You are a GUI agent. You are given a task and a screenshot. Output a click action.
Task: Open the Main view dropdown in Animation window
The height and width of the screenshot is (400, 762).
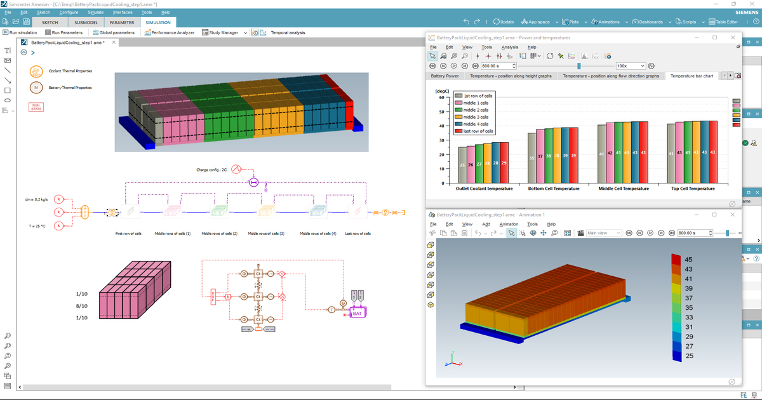tap(604, 233)
